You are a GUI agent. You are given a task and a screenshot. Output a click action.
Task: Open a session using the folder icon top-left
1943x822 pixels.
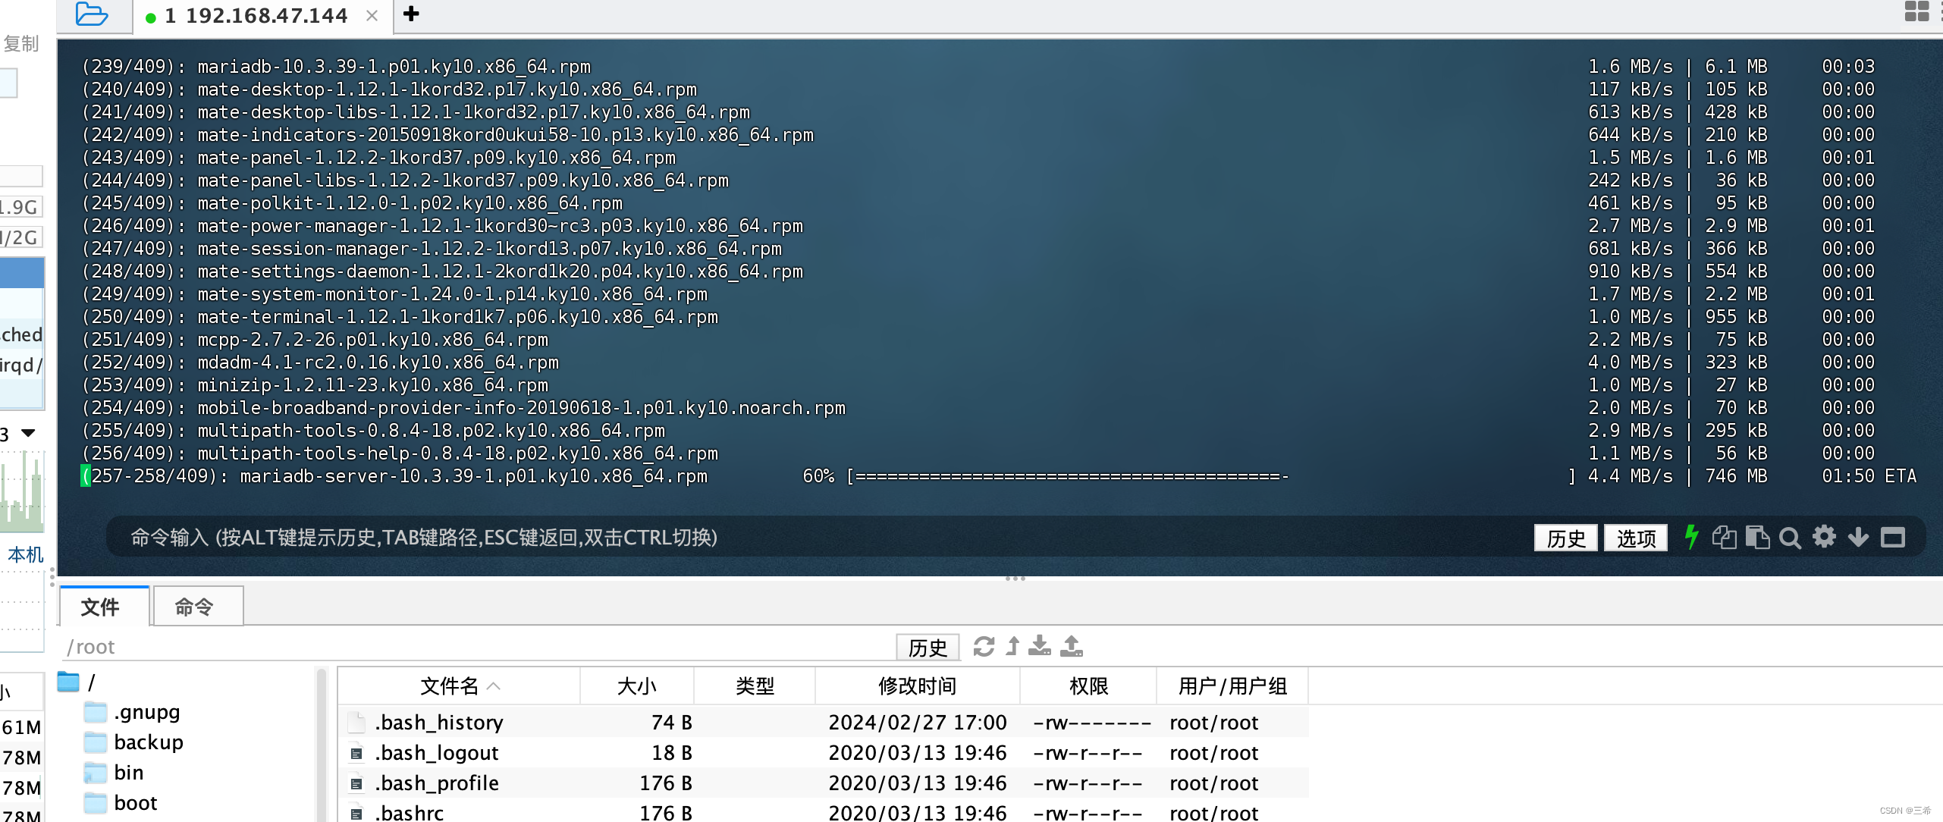point(91,14)
